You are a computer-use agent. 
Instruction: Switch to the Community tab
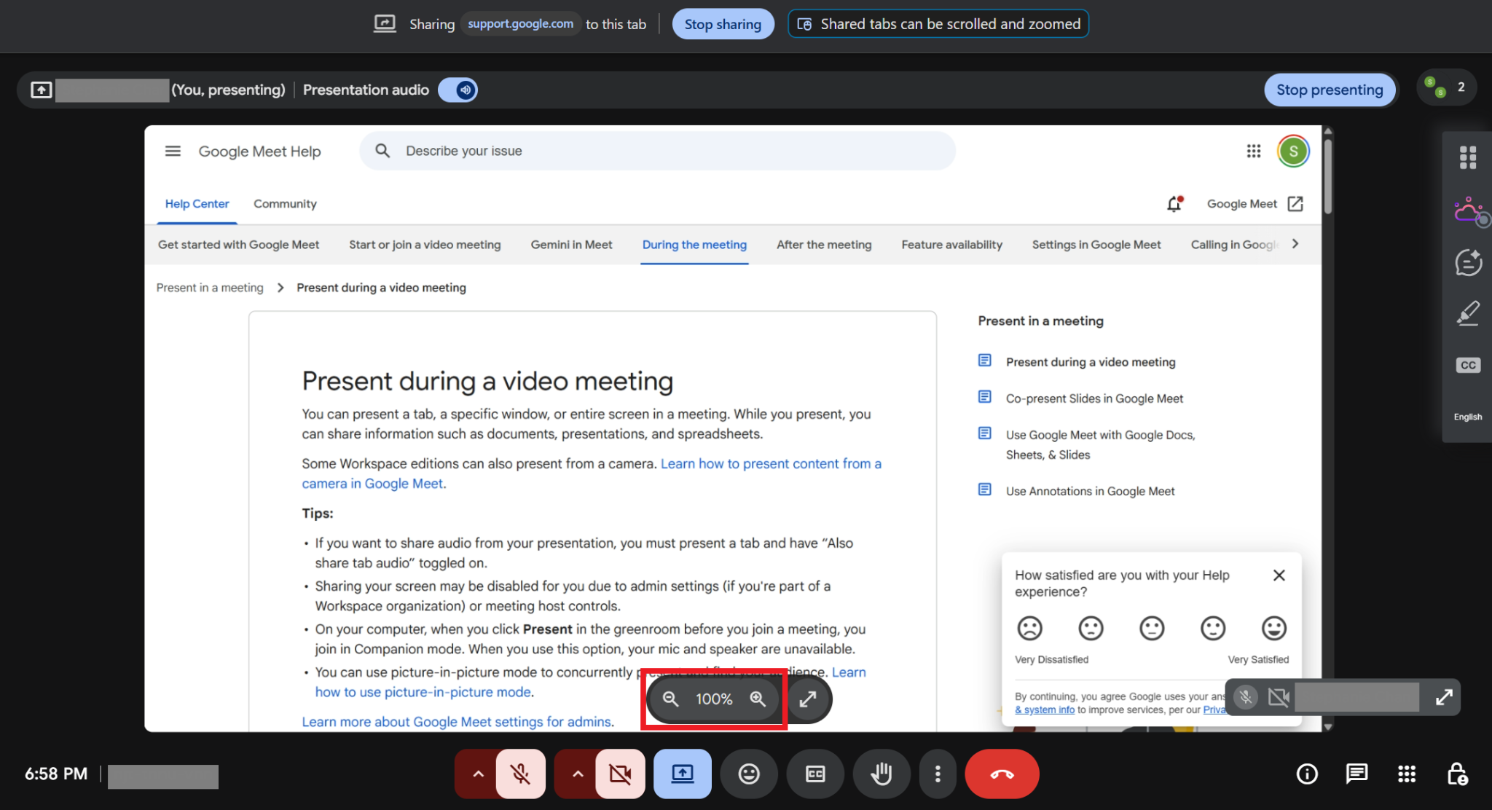285,204
